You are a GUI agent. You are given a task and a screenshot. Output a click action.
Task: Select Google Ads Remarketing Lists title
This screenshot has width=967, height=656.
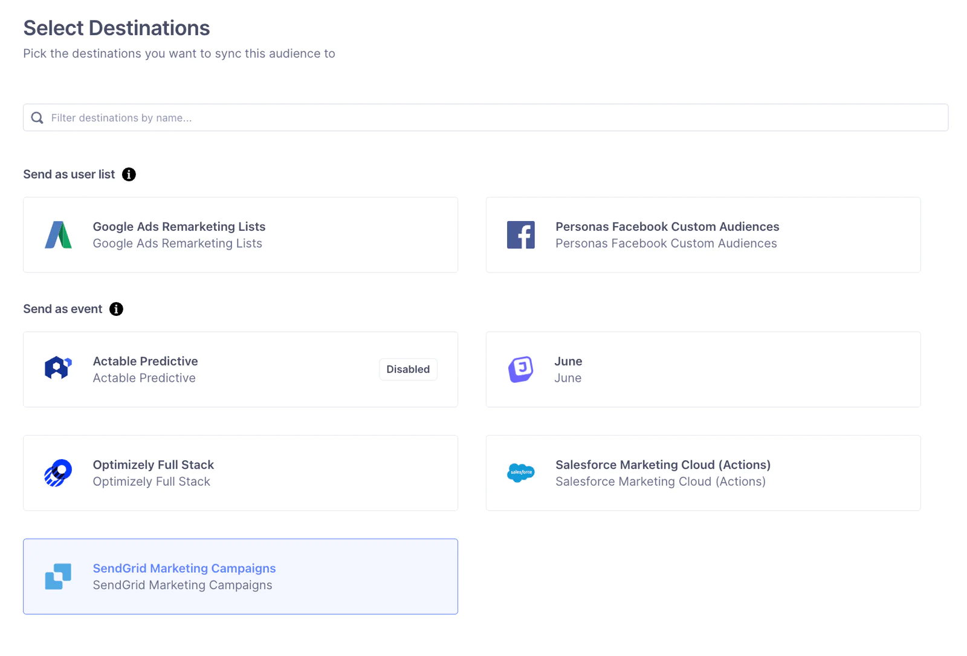179,227
